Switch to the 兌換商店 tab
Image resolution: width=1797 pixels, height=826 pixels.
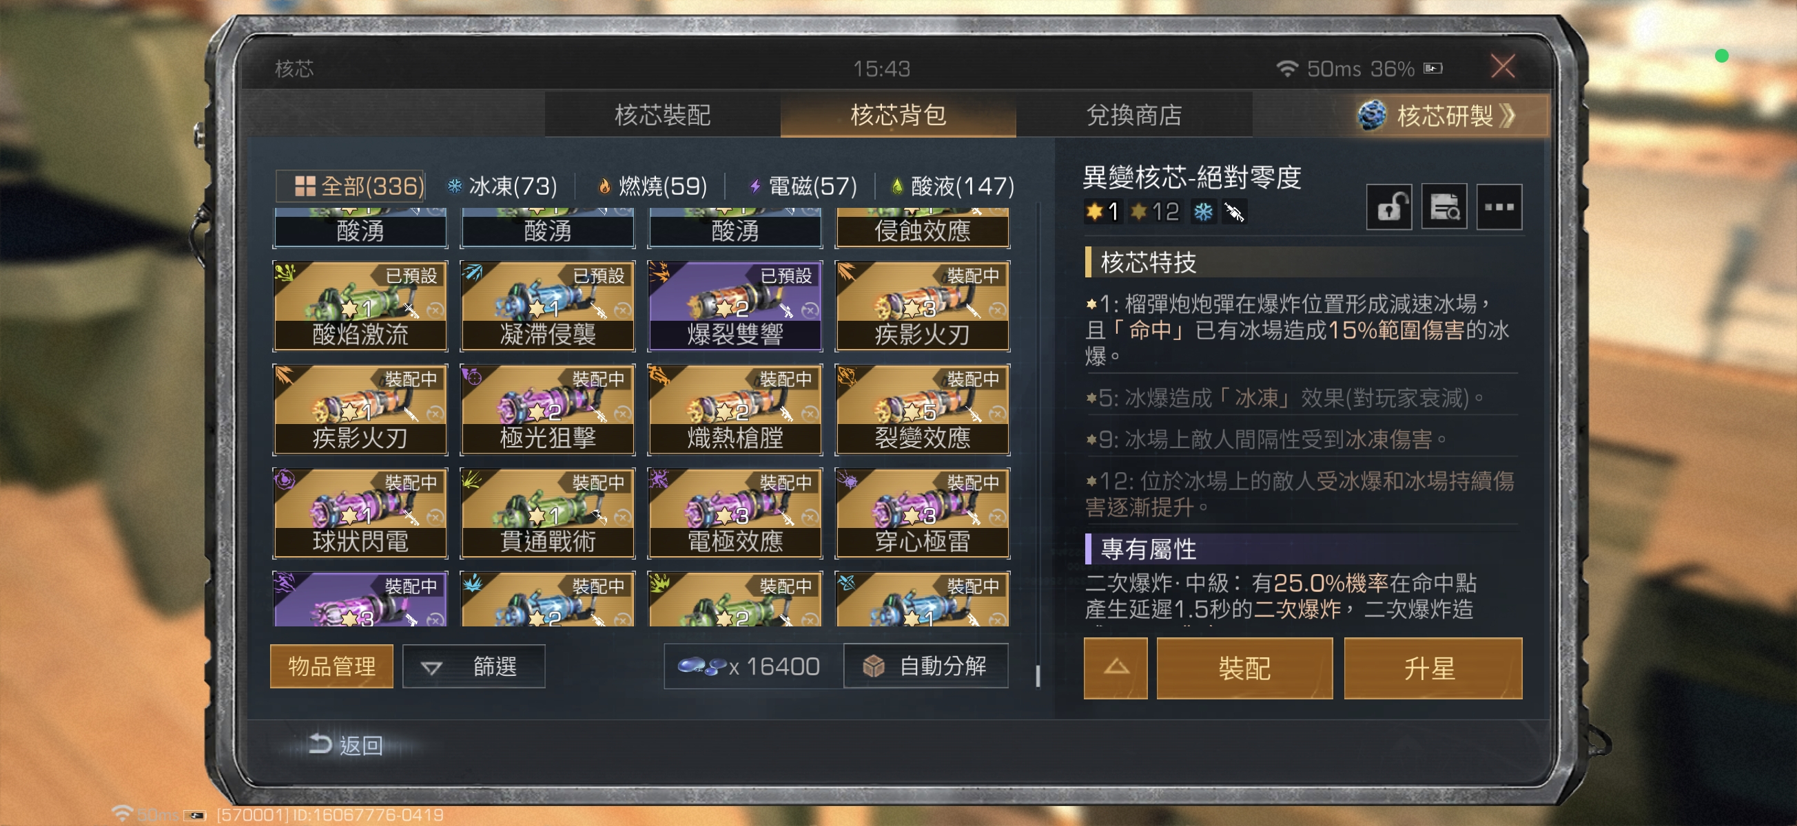(x=1133, y=115)
